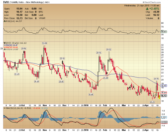Click the 16.84 MA(20) value tag

pos(164,93)
